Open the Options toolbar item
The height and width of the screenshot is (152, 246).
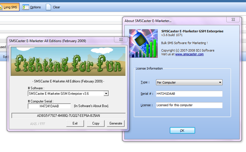click(31, 7)
